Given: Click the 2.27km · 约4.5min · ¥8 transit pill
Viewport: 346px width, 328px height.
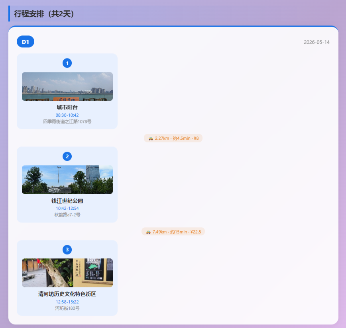Looking at the screenshot, I should (173, 138).
